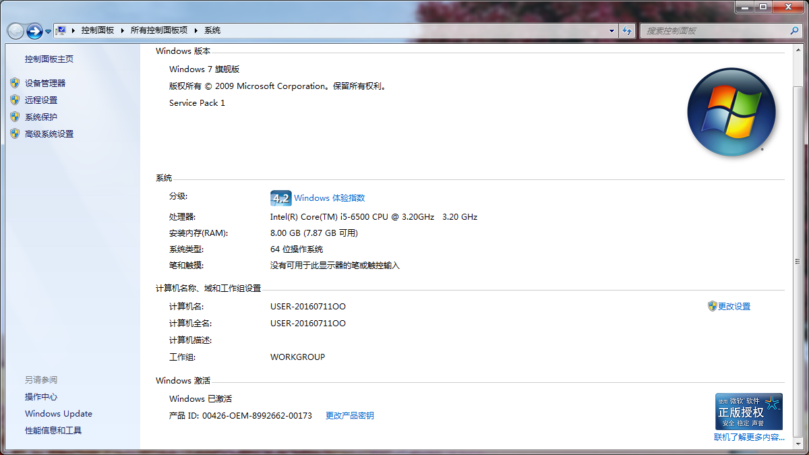Click the 8.00 GB installed memory value

(314, 233)
